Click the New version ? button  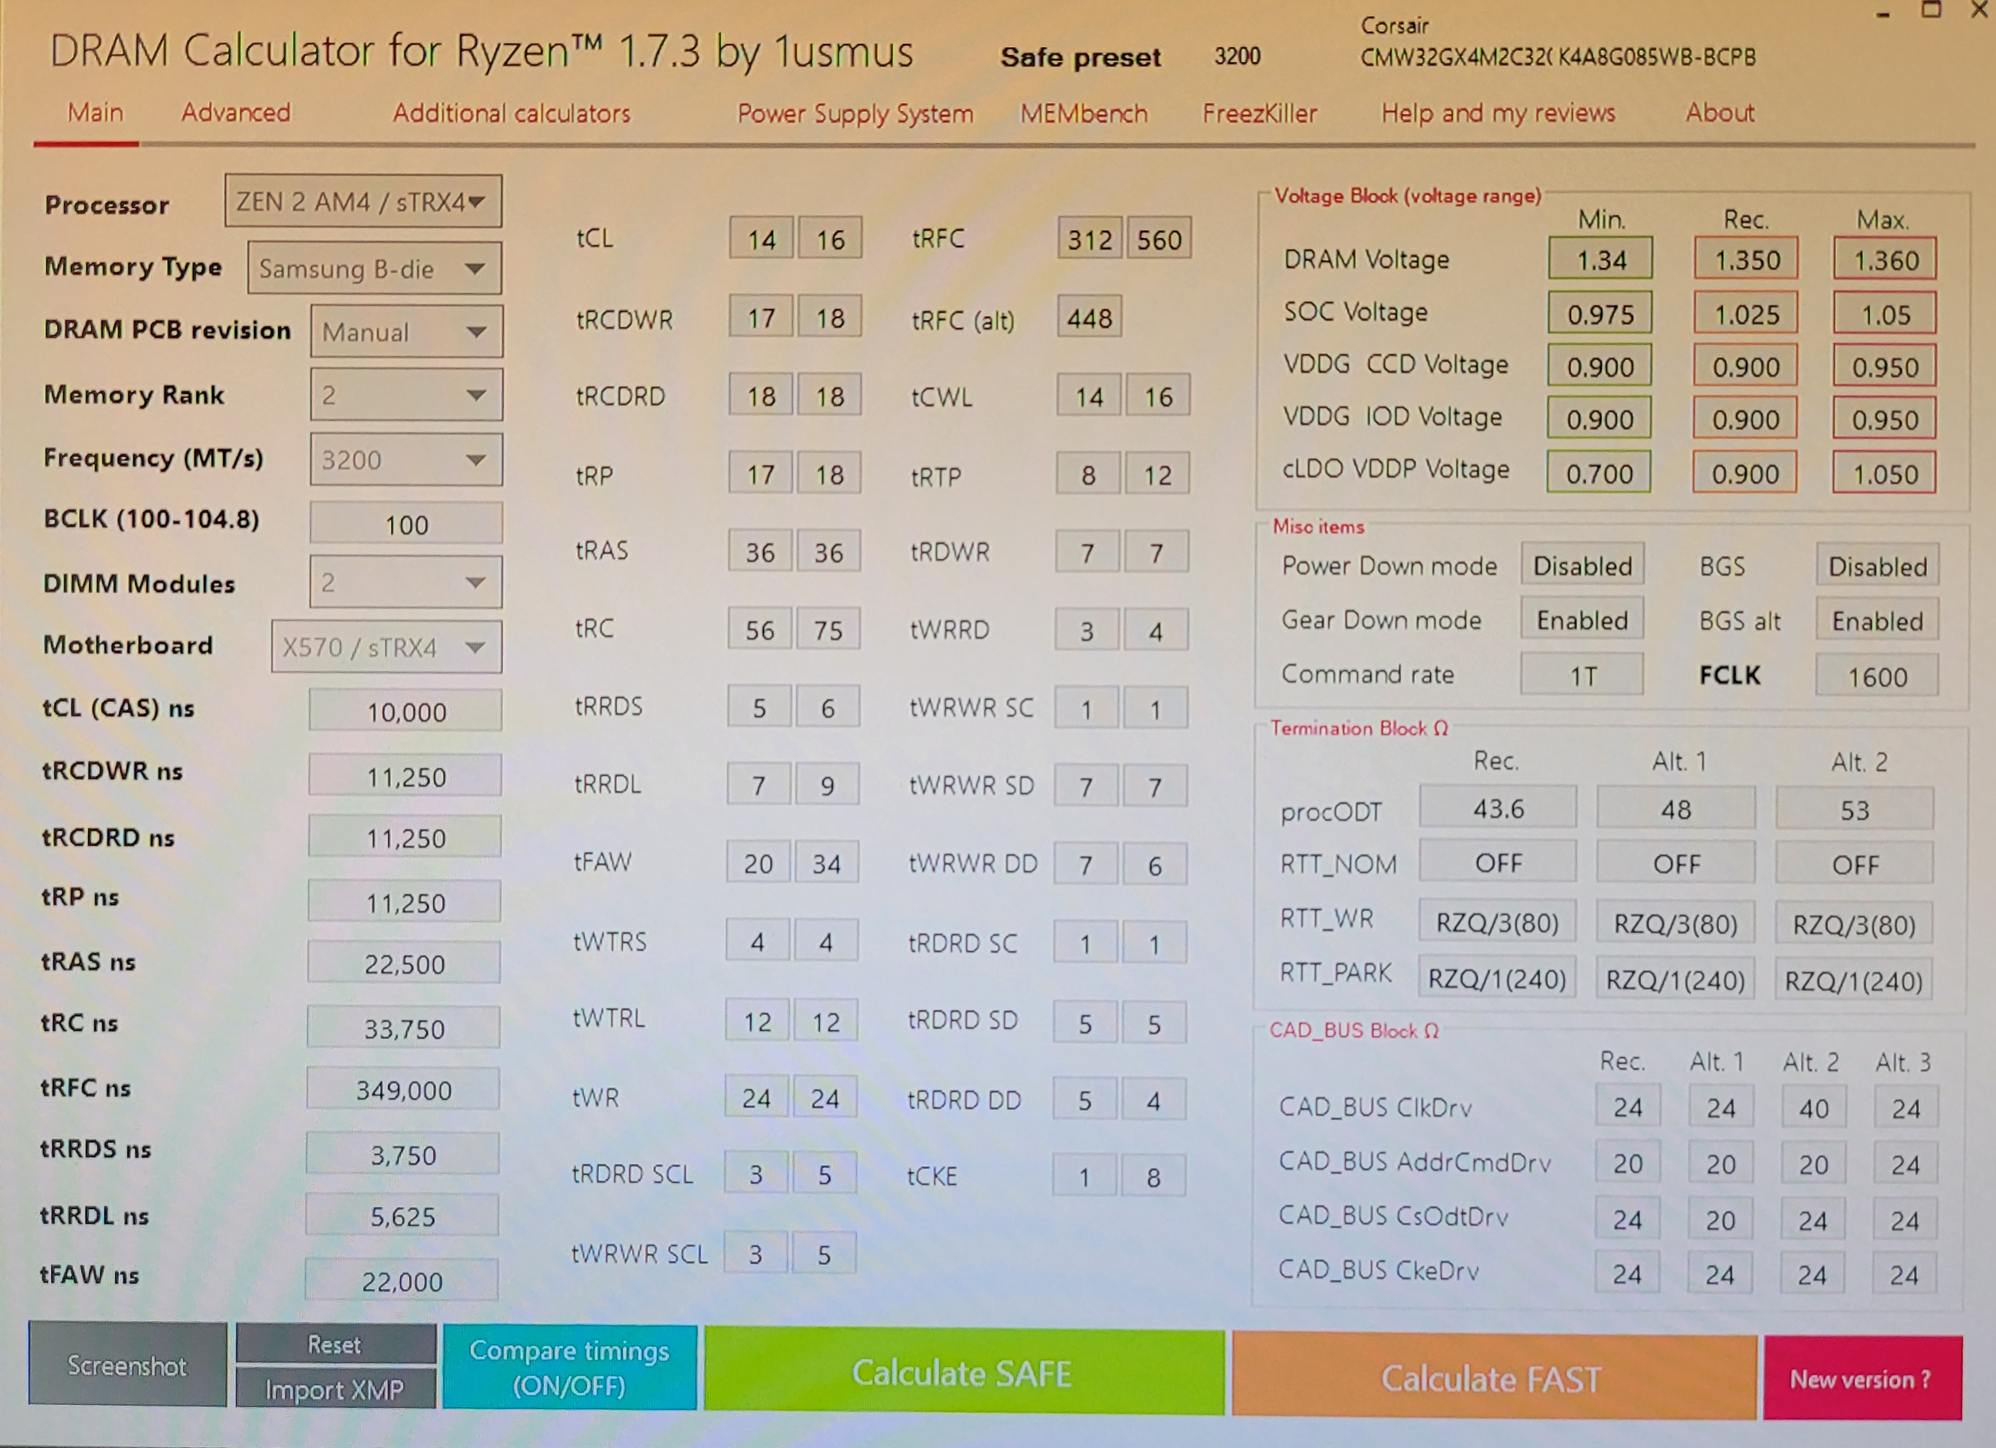(x=1860, y=1378)
